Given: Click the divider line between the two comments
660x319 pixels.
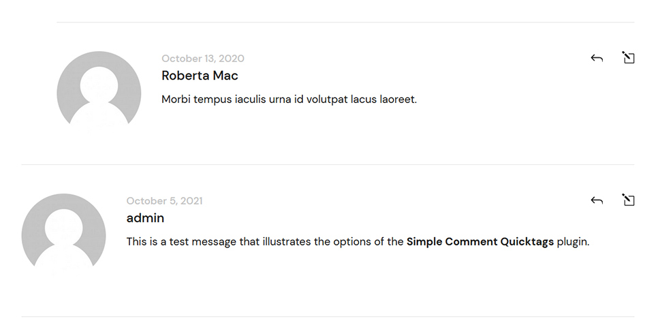Looking at the screenshot, I should (x=328, y=164).
